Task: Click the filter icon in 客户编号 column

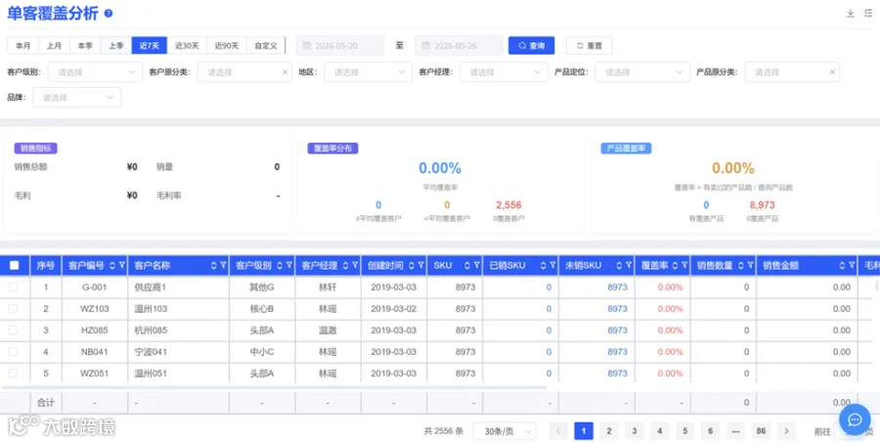Action: 122,266
